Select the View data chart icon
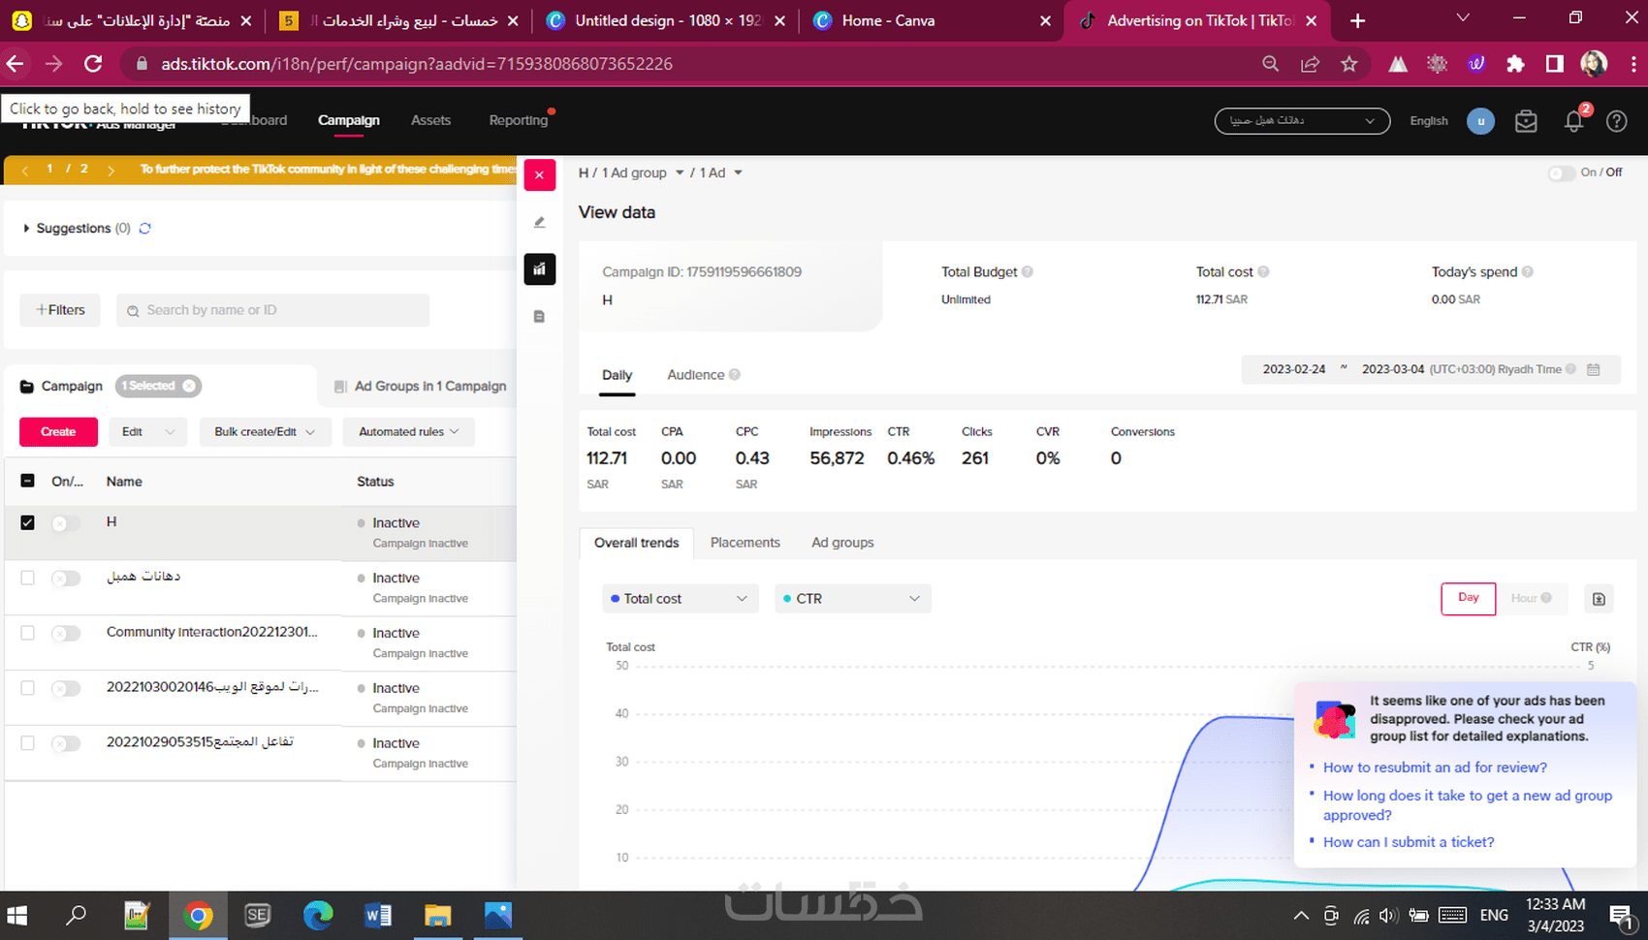The height and width of the screenshot is (940, 1648). pos(540,269)
